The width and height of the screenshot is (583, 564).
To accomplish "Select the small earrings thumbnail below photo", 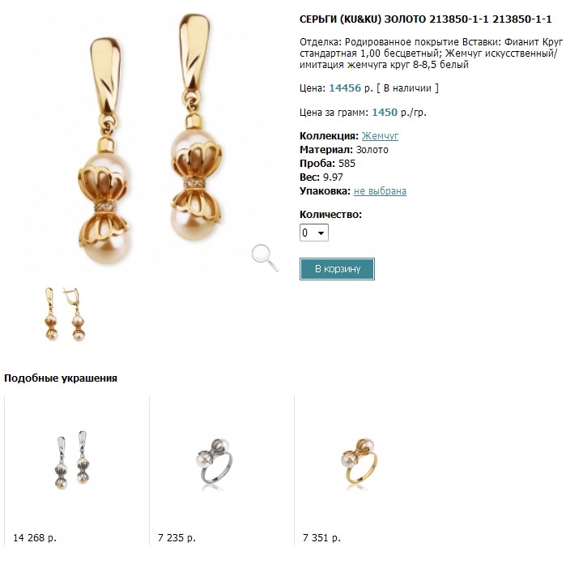I will (x=66, y=314).
